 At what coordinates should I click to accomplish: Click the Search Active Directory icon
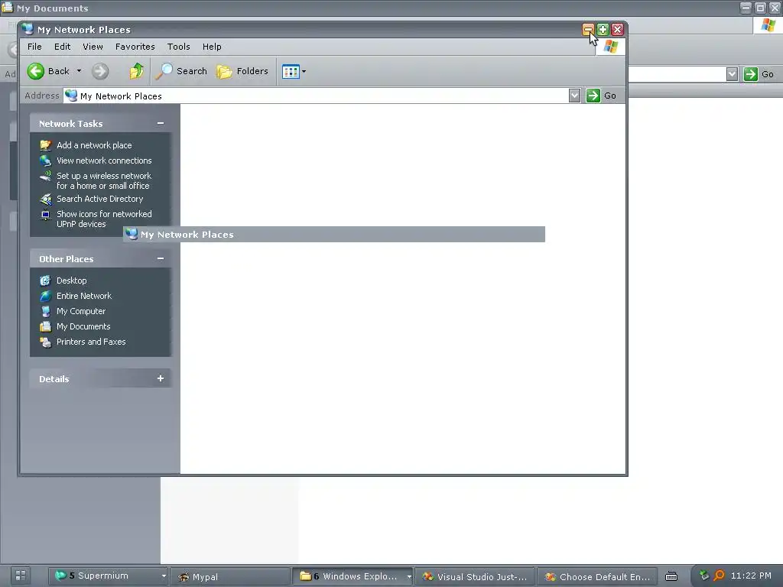[x=45, y=199]
